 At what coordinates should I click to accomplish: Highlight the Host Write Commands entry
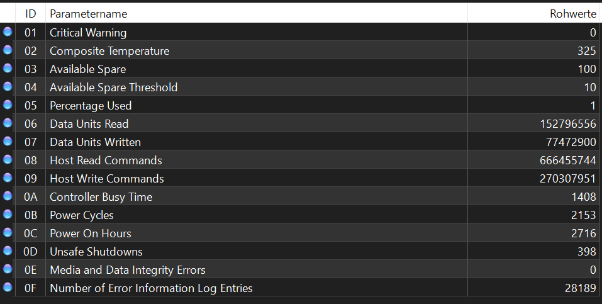click(x=106, y=178)
